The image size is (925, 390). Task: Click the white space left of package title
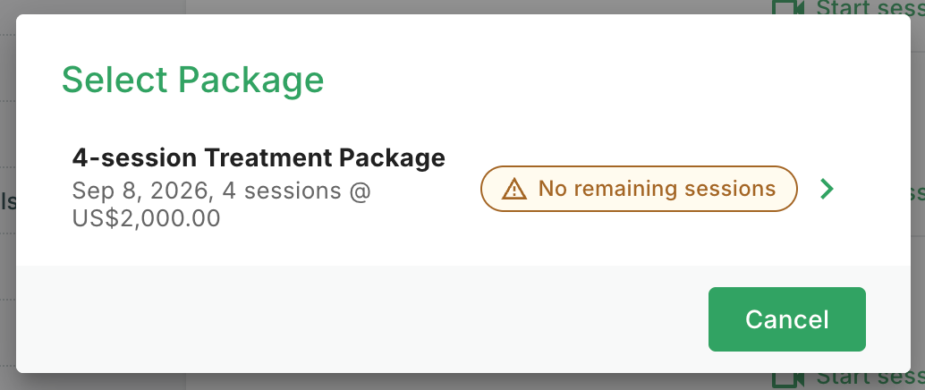point(44,188)
